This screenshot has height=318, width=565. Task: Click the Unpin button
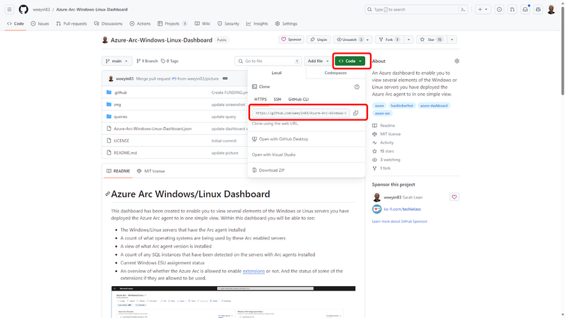click(x=319, y=40)
